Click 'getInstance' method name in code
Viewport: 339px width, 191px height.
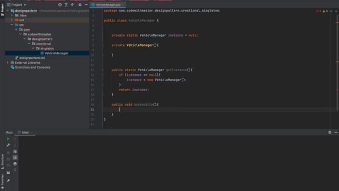pyautogui.click(x=176, y=70)
